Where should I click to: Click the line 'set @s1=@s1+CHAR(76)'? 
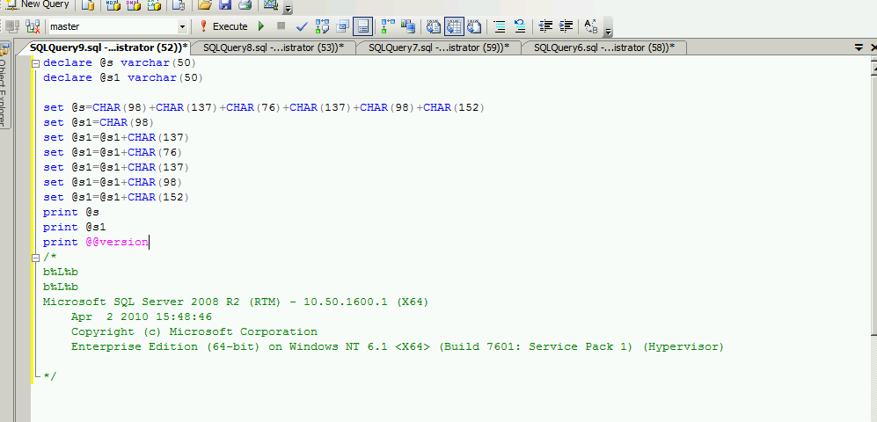point(113,152)
